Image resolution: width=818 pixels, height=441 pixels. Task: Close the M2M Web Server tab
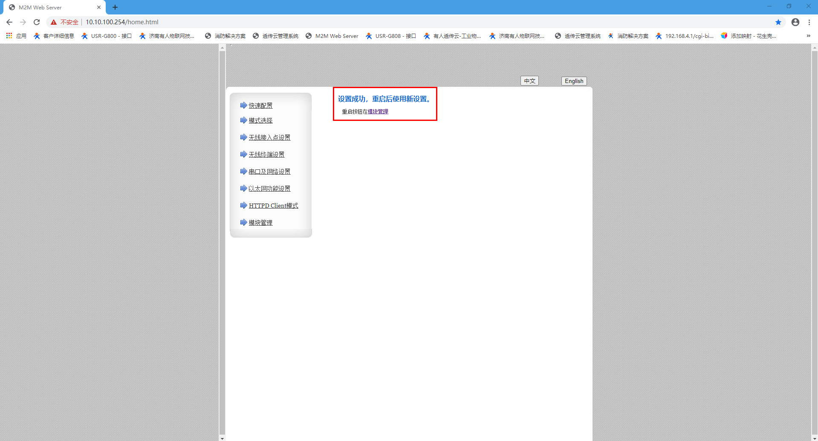tap(99, 7)
